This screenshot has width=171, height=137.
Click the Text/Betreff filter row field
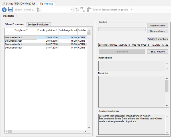(21, 34)
